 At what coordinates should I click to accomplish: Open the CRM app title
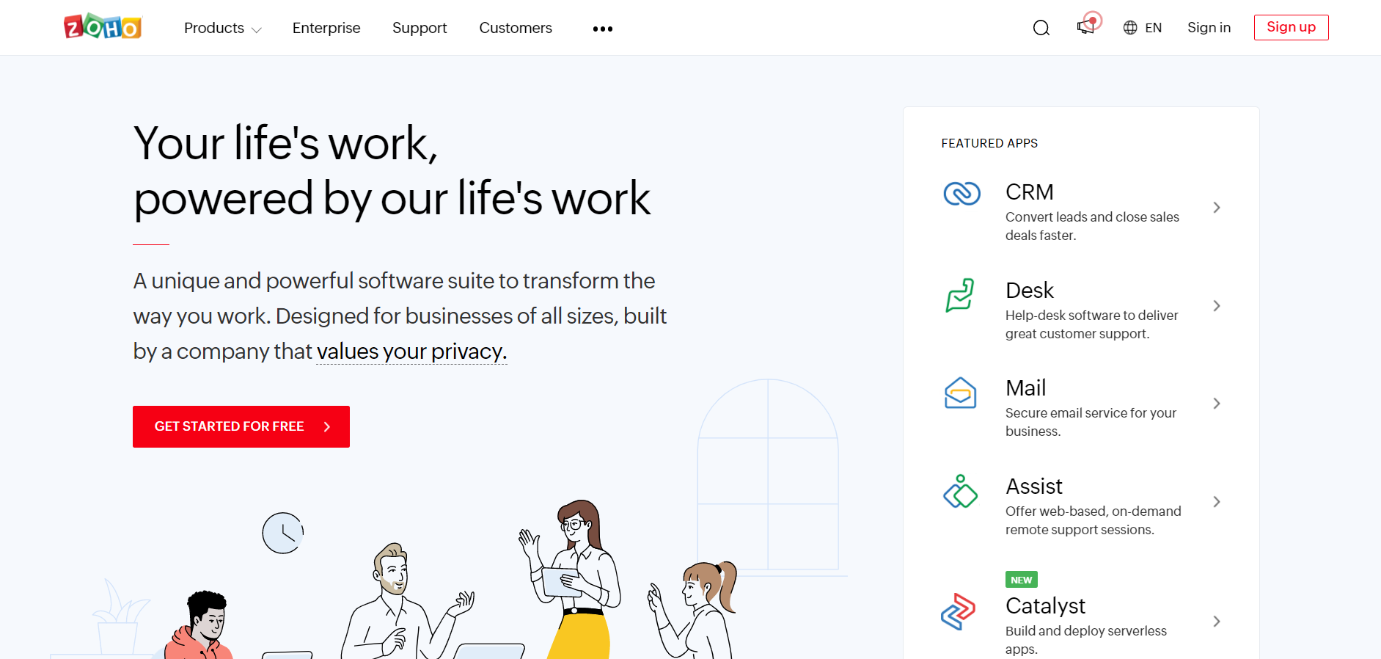[x=1030, y=192]
